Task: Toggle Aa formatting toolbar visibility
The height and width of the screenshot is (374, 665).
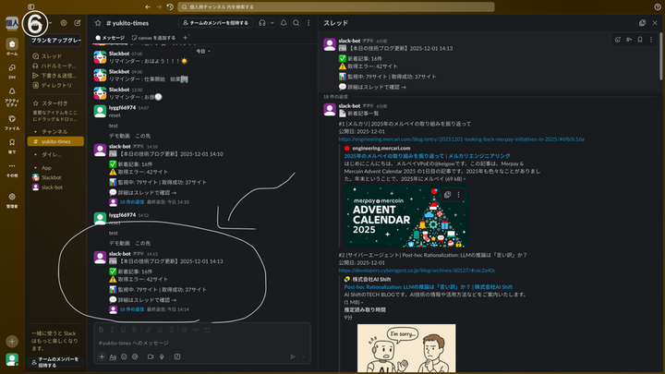Action: pyautogui.click(x=113, y=356)
